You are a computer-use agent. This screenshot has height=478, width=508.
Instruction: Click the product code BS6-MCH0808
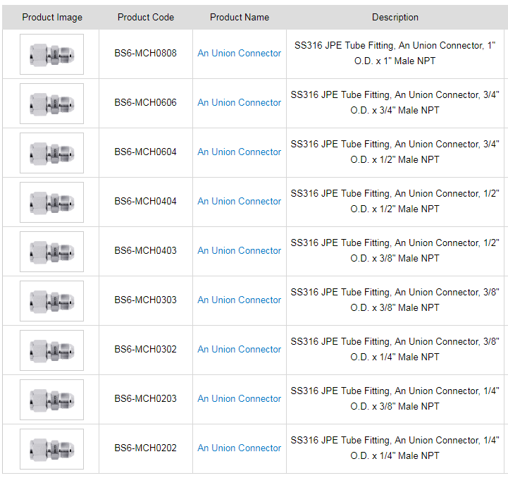[146, 54]
